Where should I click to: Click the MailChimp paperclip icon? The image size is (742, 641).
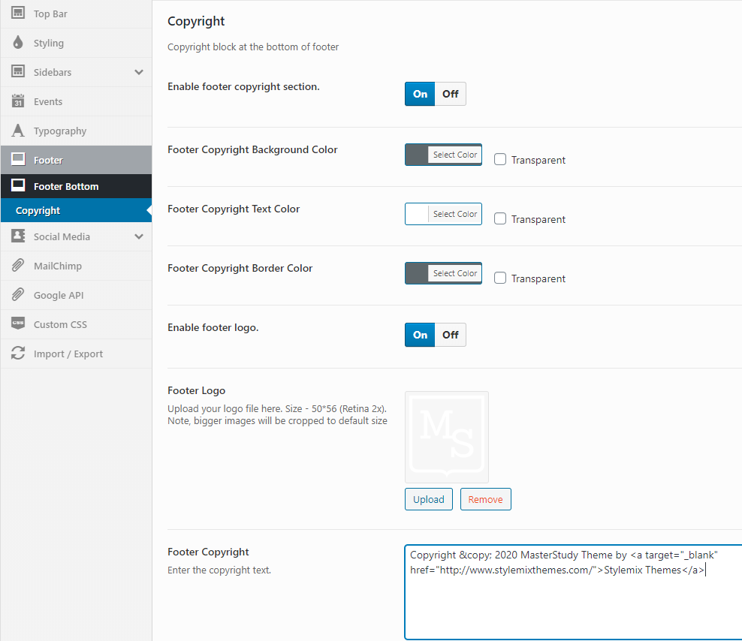(x=18, y=266)
